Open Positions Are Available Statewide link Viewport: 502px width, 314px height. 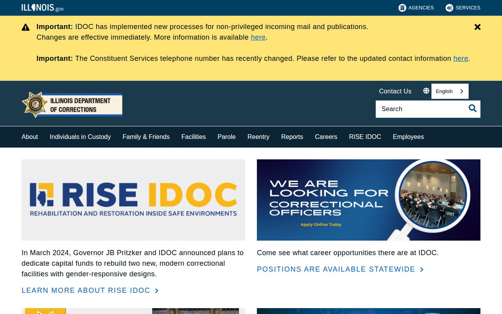[x=340, y=269]
